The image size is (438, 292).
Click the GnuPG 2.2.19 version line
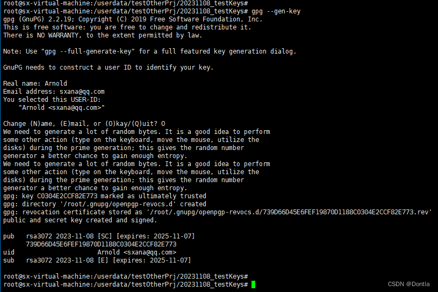tap(133, 19)
